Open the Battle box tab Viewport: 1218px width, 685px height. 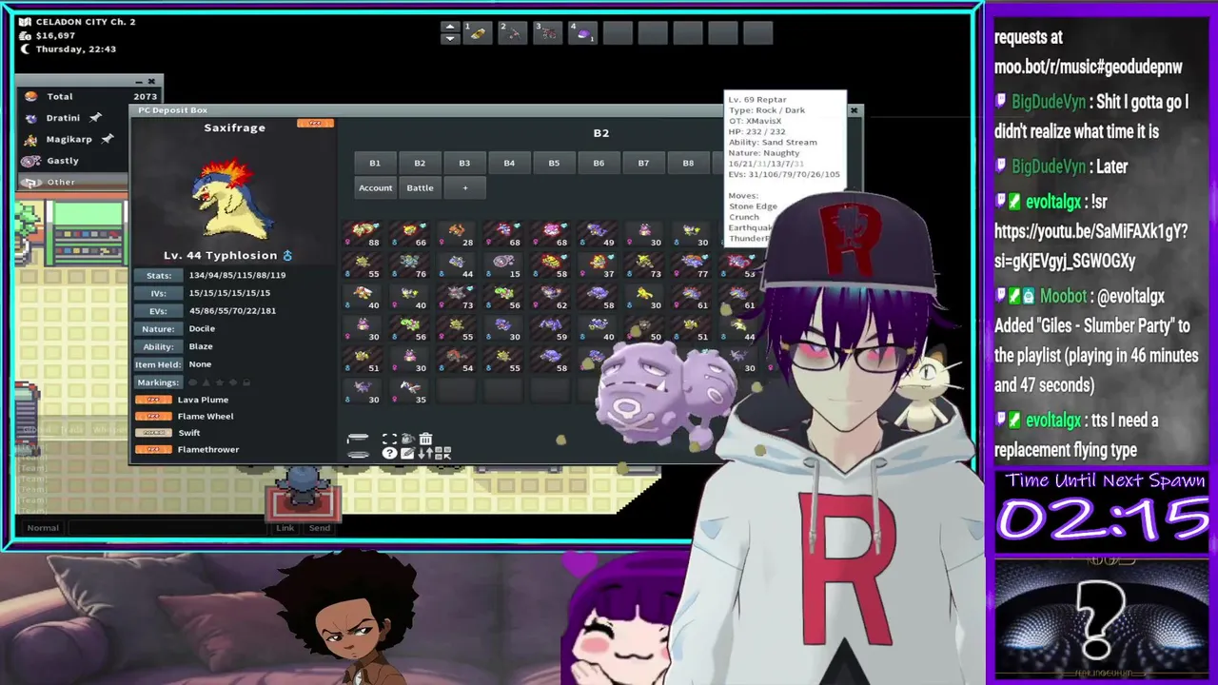(x=420, y=187)
